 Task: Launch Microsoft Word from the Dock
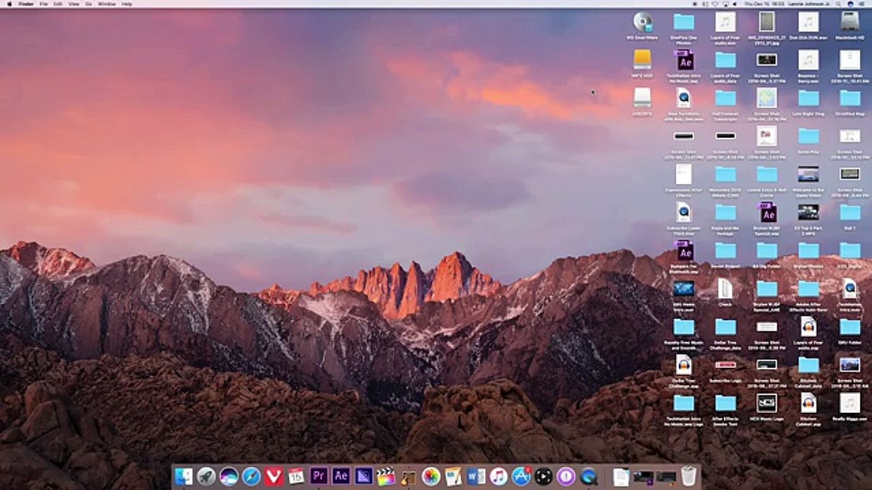476,476
